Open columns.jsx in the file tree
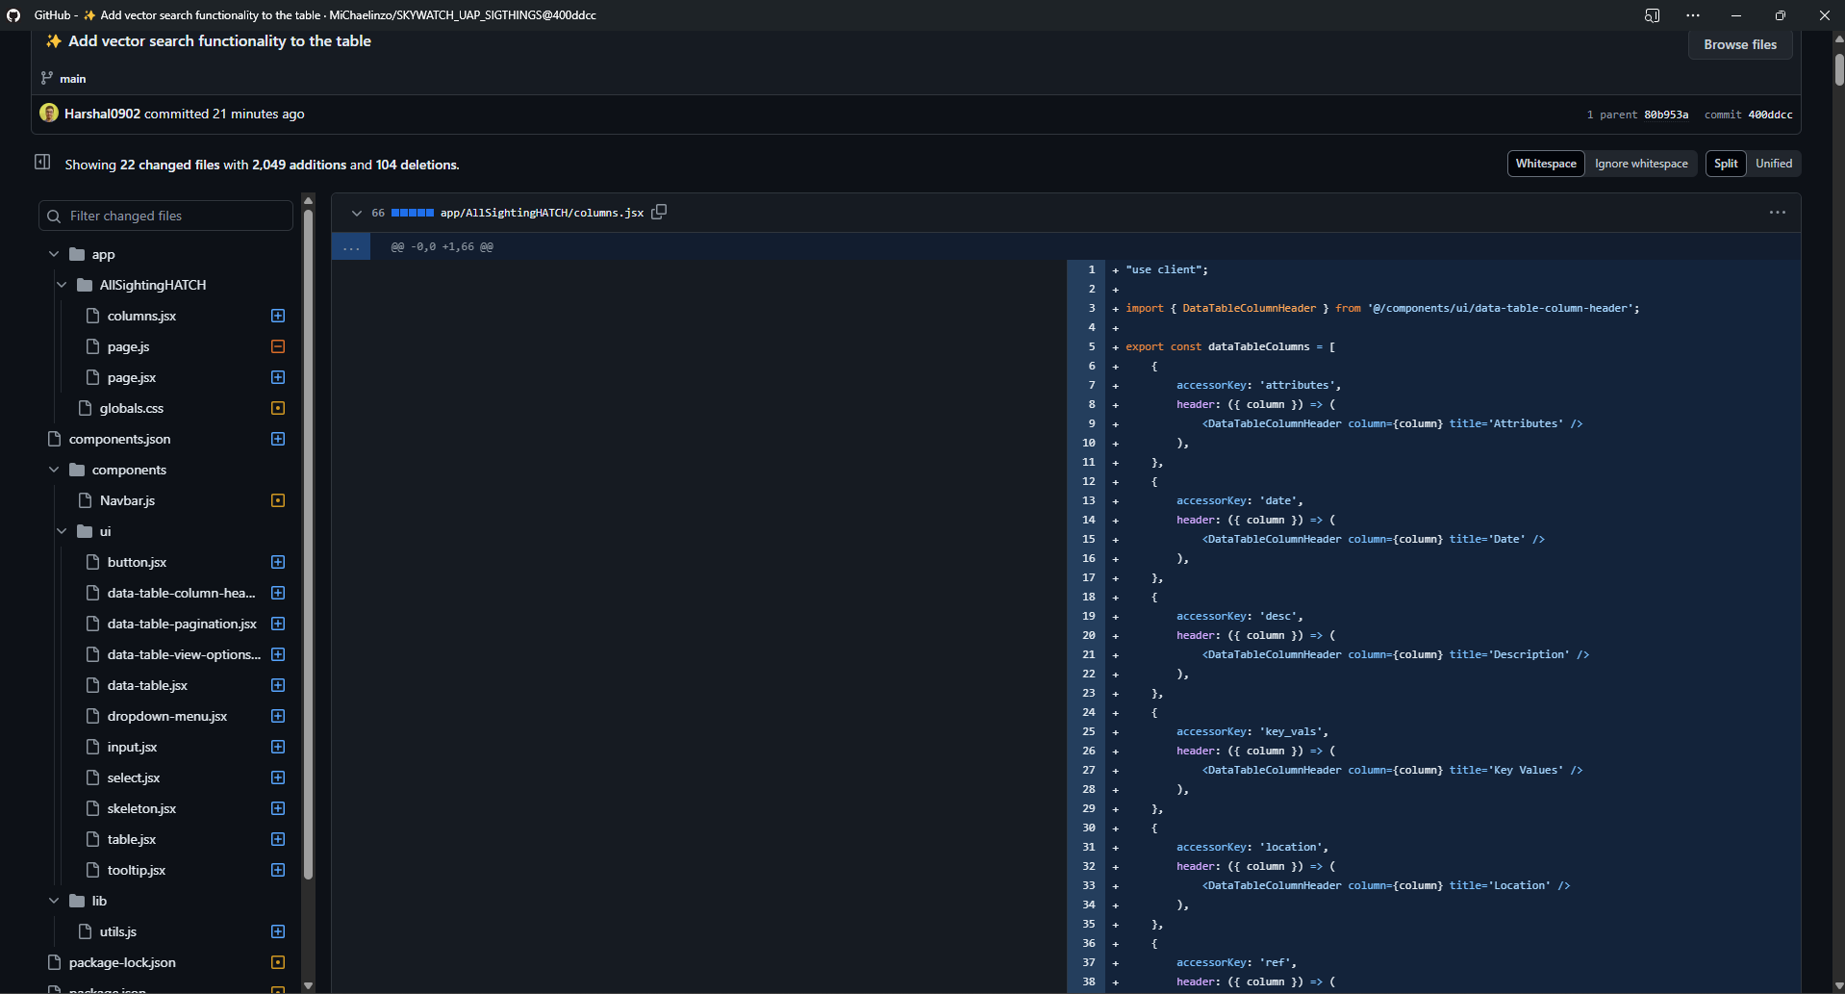 click(141, 316)
